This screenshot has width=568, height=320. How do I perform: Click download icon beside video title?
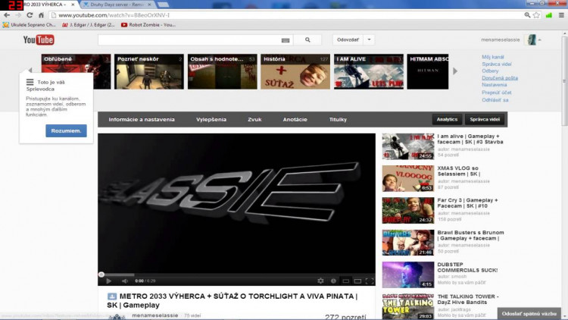point(112,296)
